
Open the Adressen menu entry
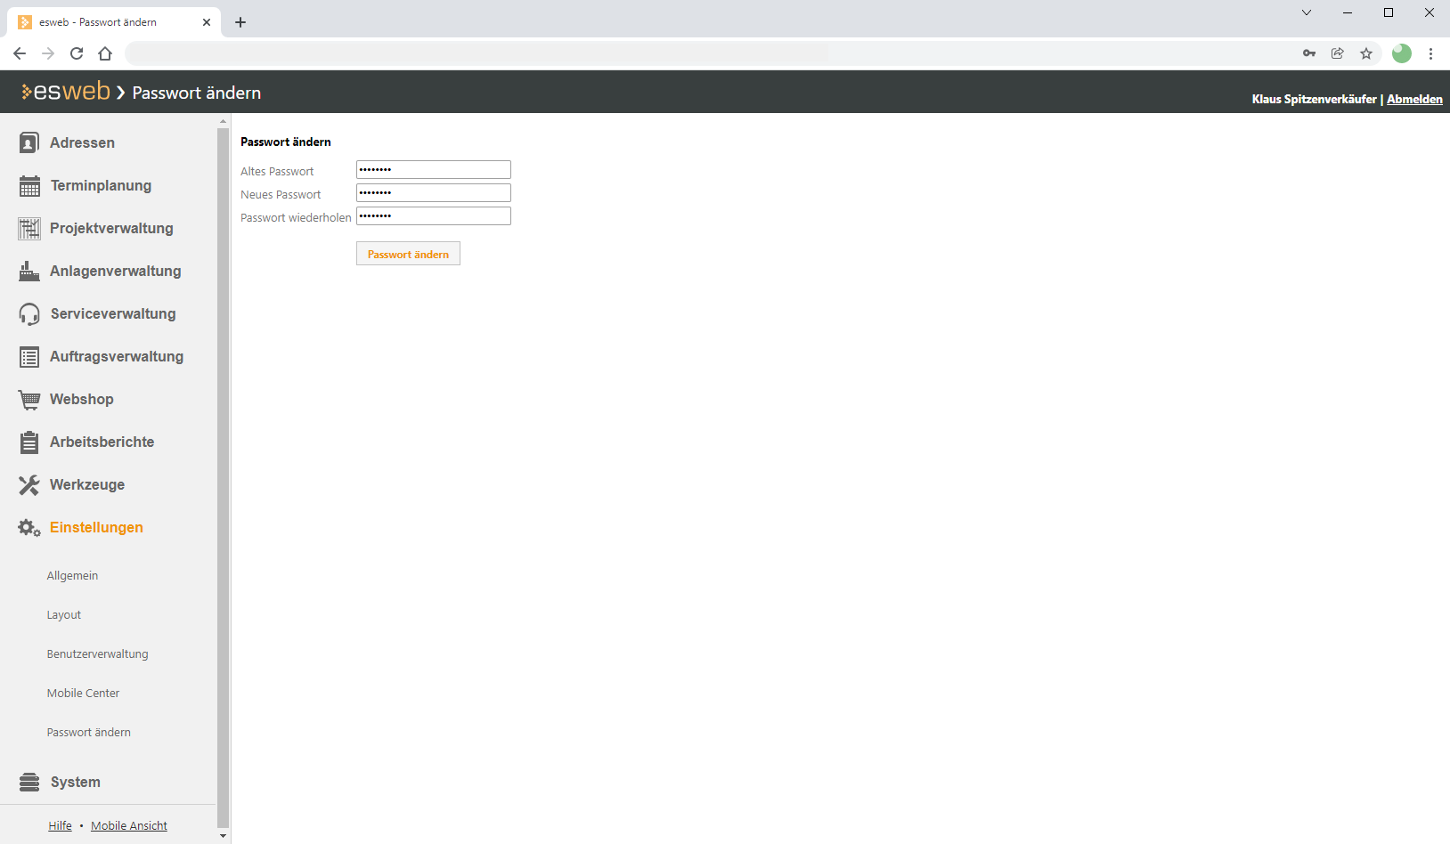click(x=82, y=142)
